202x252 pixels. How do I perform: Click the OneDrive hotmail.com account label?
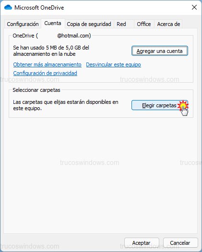click(x=52, y=36)
